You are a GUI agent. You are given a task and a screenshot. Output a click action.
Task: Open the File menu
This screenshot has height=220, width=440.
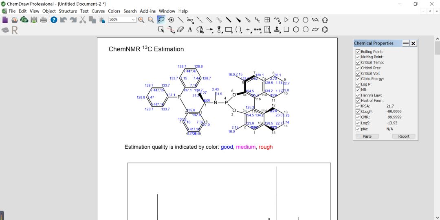tap(12, 11)
